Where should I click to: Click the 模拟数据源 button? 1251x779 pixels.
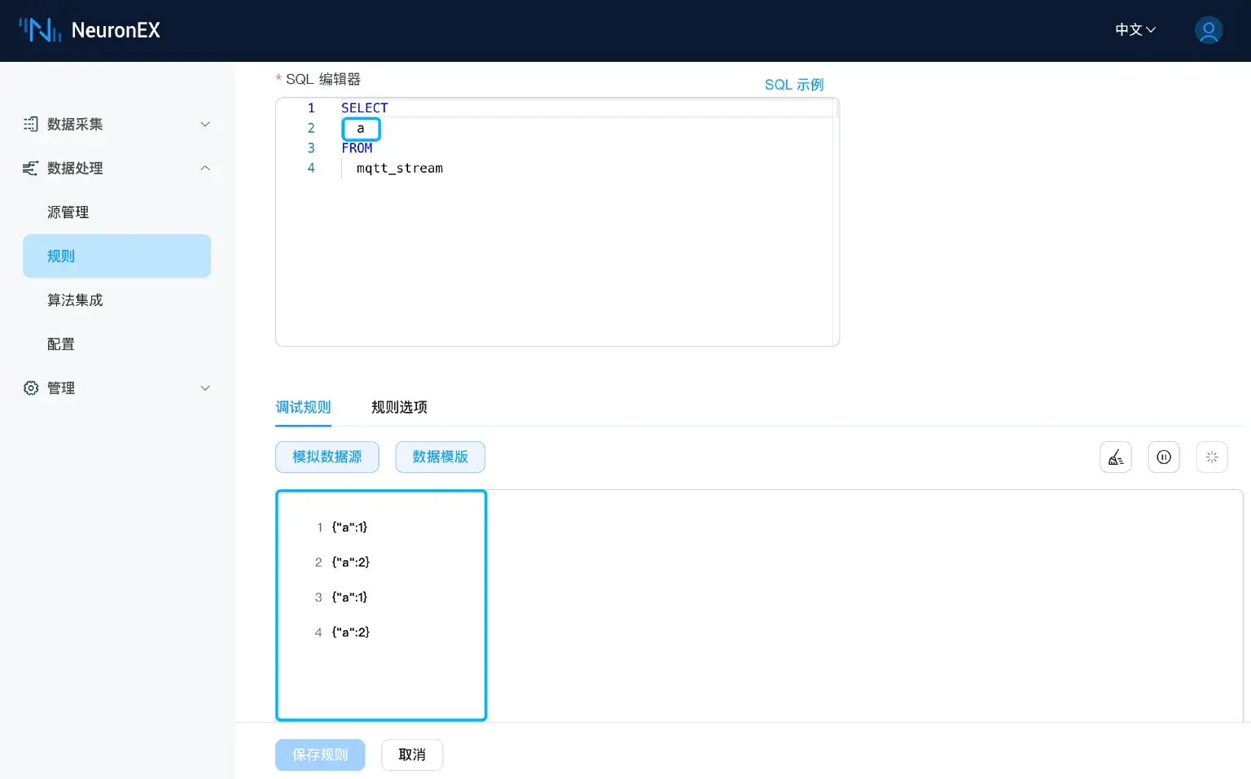[327, 457]
